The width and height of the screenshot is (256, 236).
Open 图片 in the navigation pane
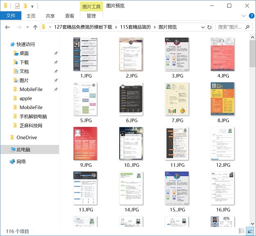pos(24,80)
